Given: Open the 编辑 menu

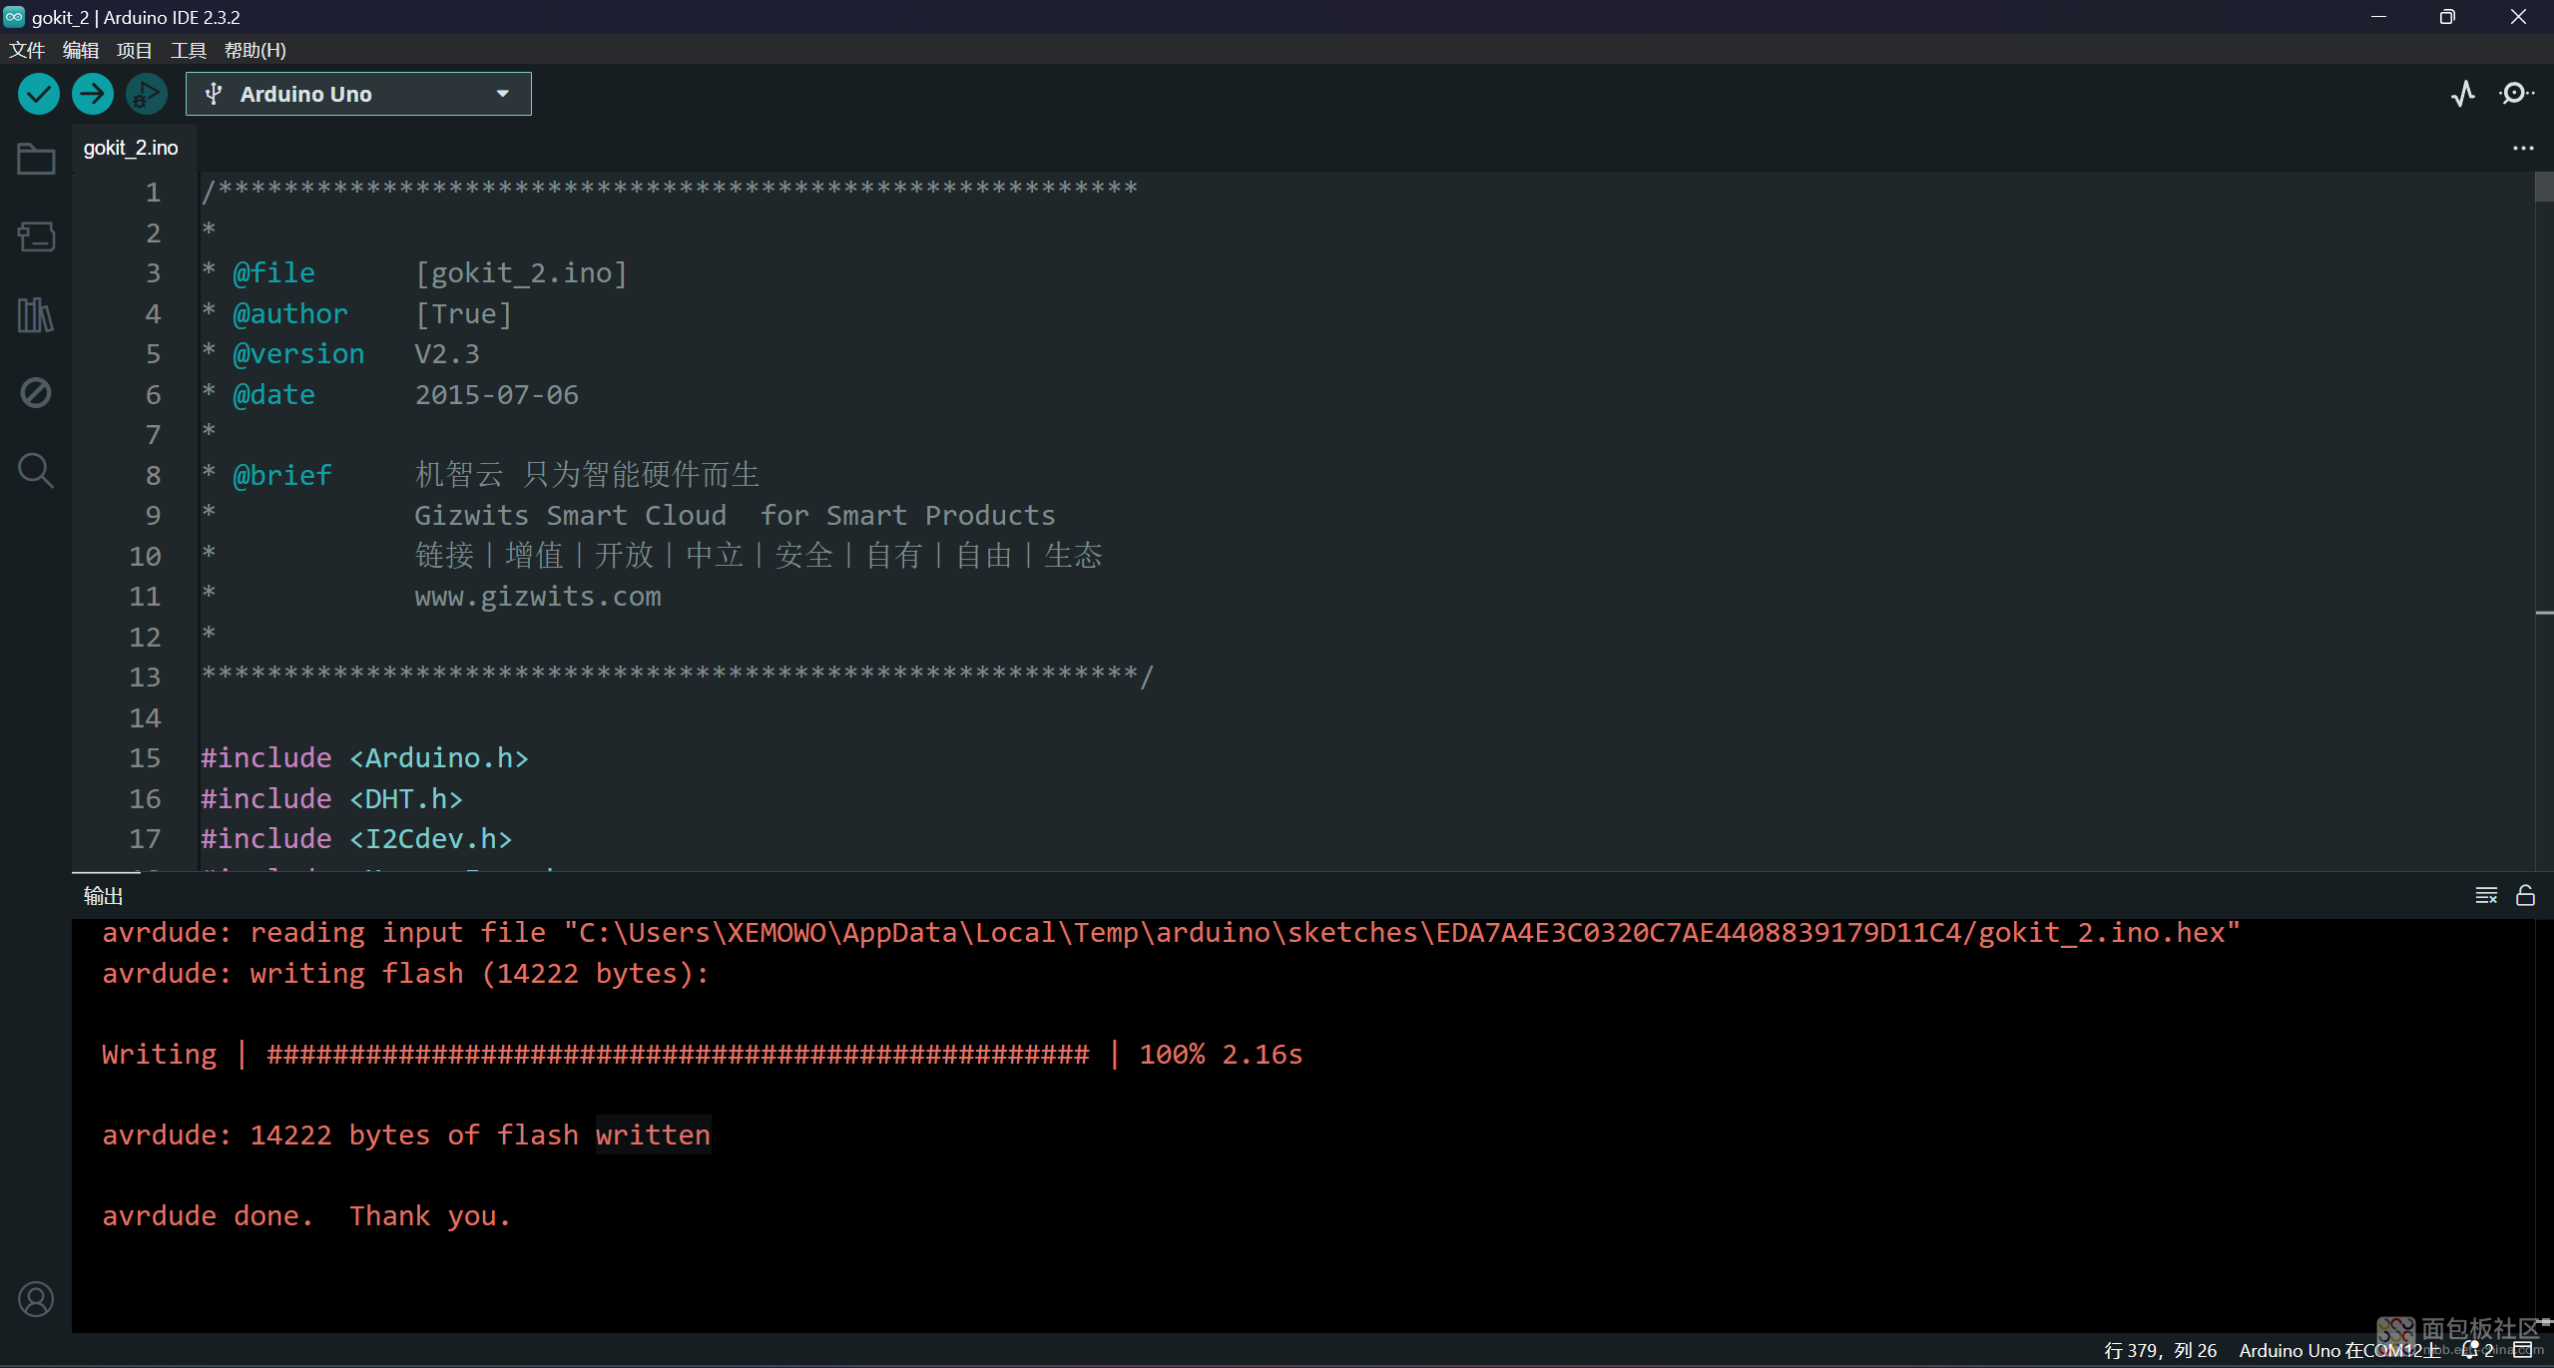Looking at the screenshot, I should [x=81, y=50].
